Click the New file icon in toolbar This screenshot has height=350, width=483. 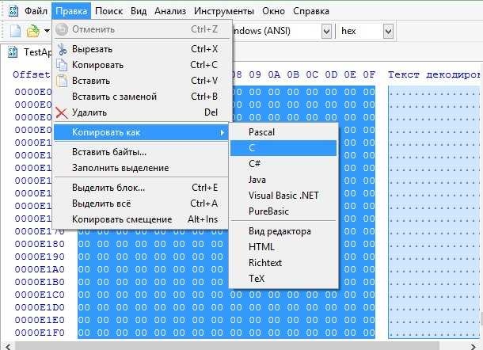(x=14, y=32)
